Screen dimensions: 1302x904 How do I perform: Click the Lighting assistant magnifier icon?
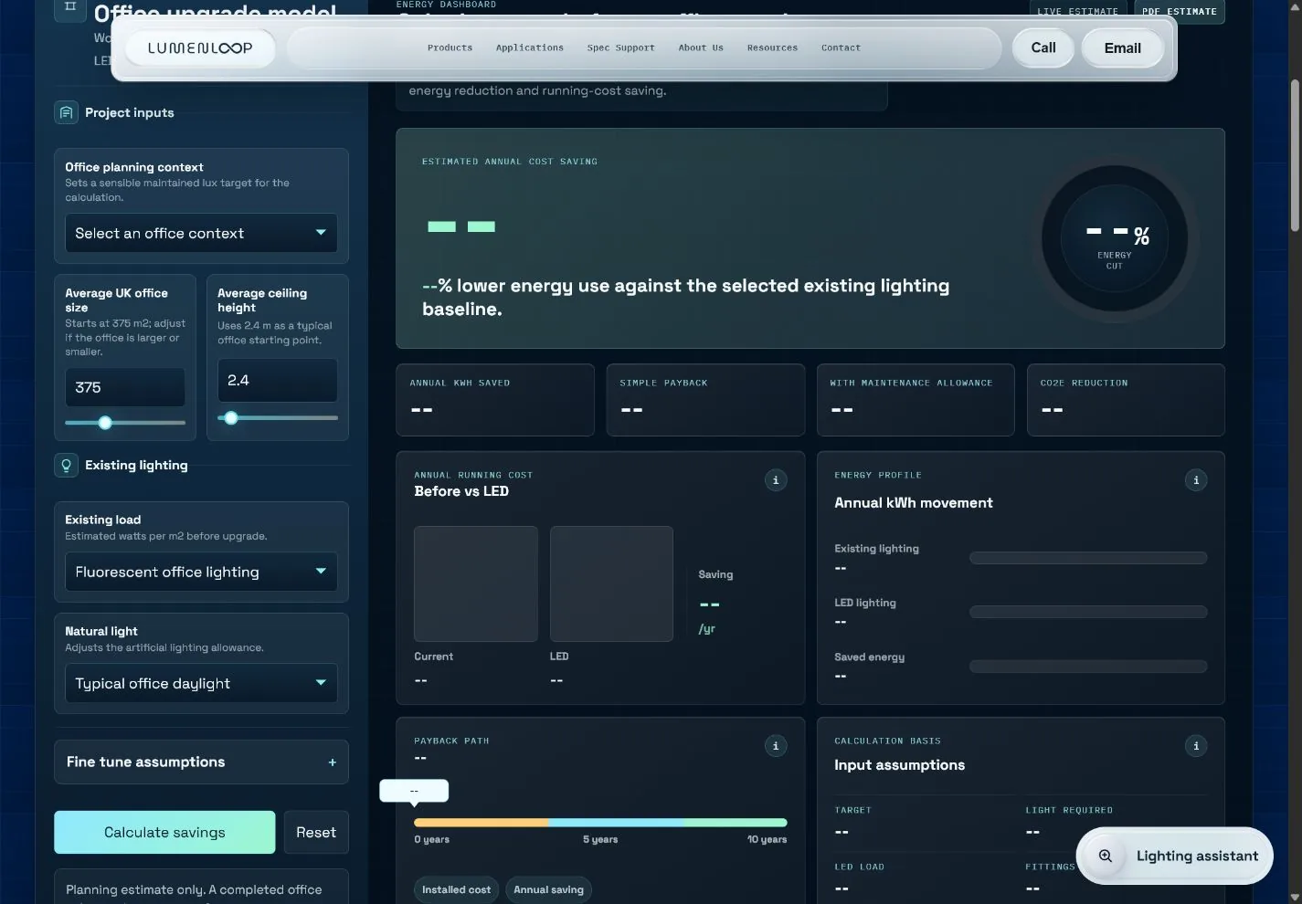click(x=1106, y=856)
